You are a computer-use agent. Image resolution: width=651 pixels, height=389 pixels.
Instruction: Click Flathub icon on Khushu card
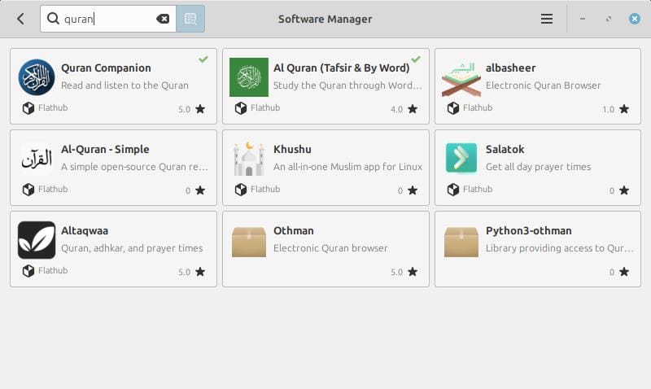tap(241, 190)
